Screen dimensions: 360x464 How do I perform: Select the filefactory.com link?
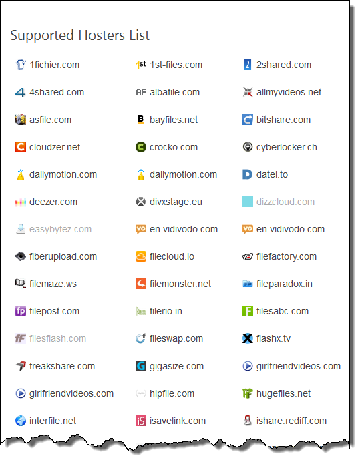pos(287,256)
